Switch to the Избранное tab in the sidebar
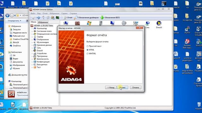Screen dimensions: 202x113 click(x=43, y=22)
